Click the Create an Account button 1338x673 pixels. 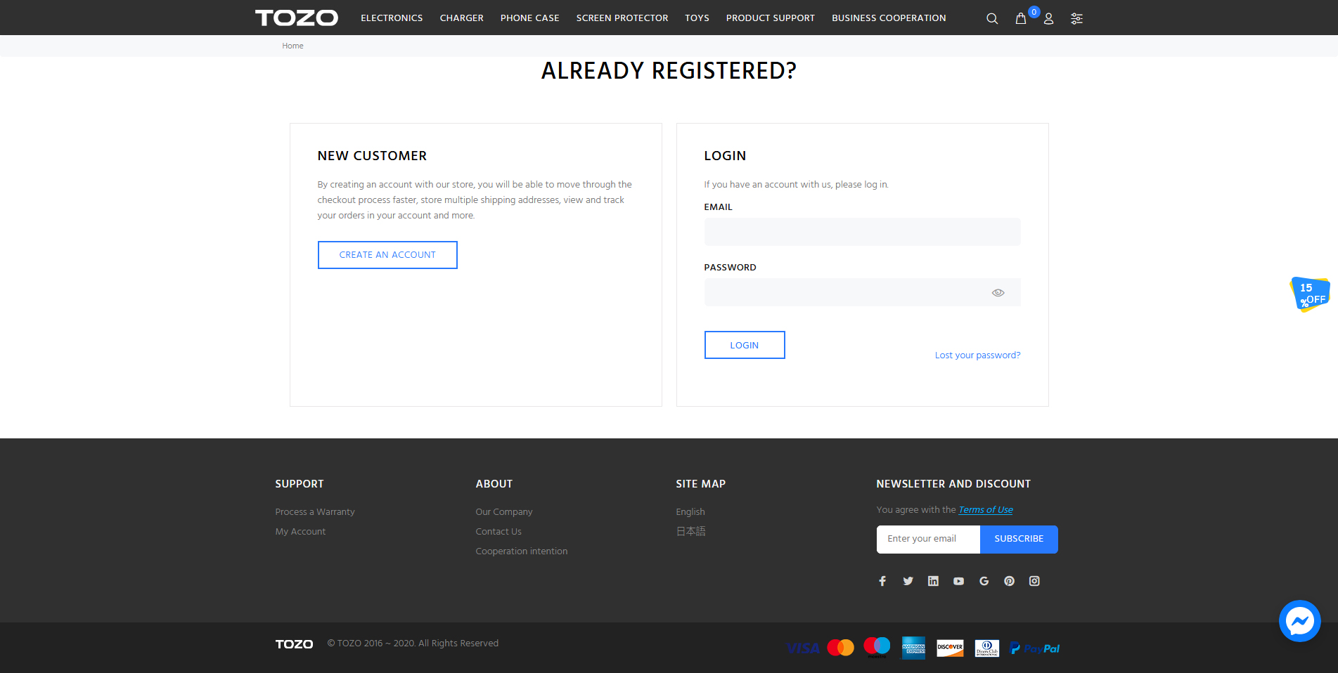pyautogui.click(x=387, y=255)
